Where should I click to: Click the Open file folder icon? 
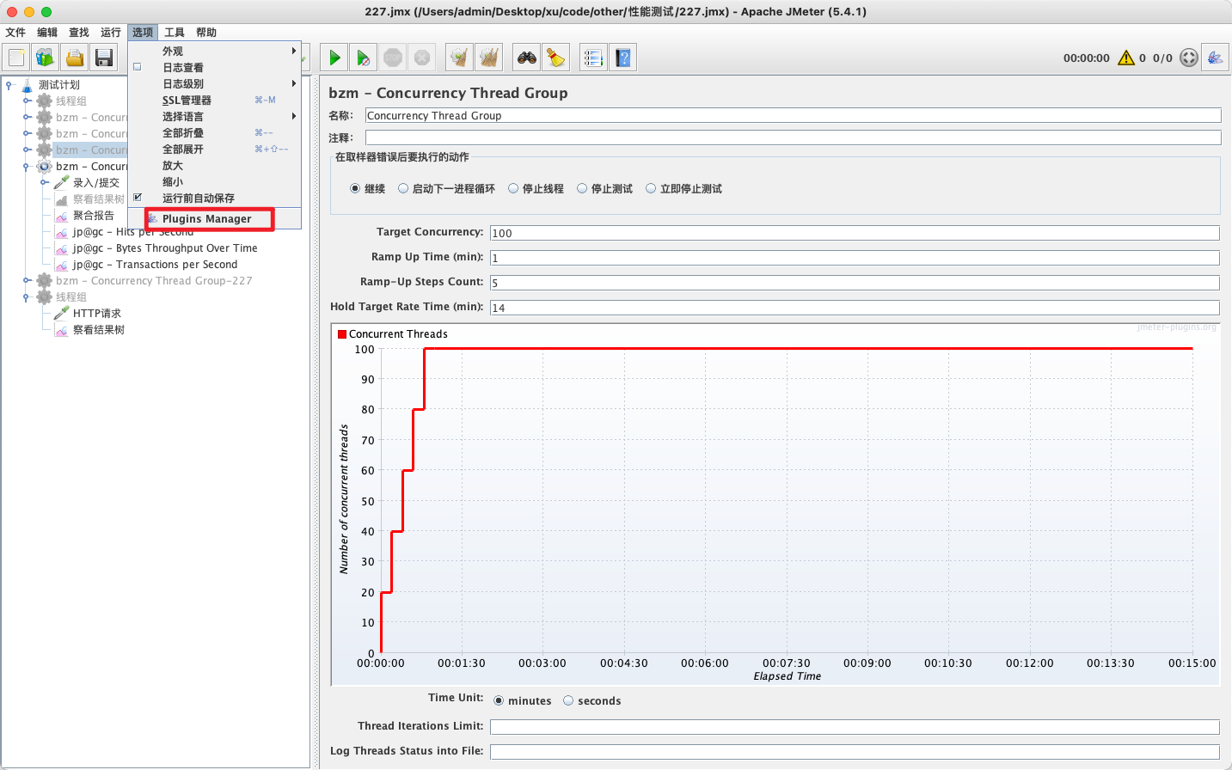(x=75, y=58)
